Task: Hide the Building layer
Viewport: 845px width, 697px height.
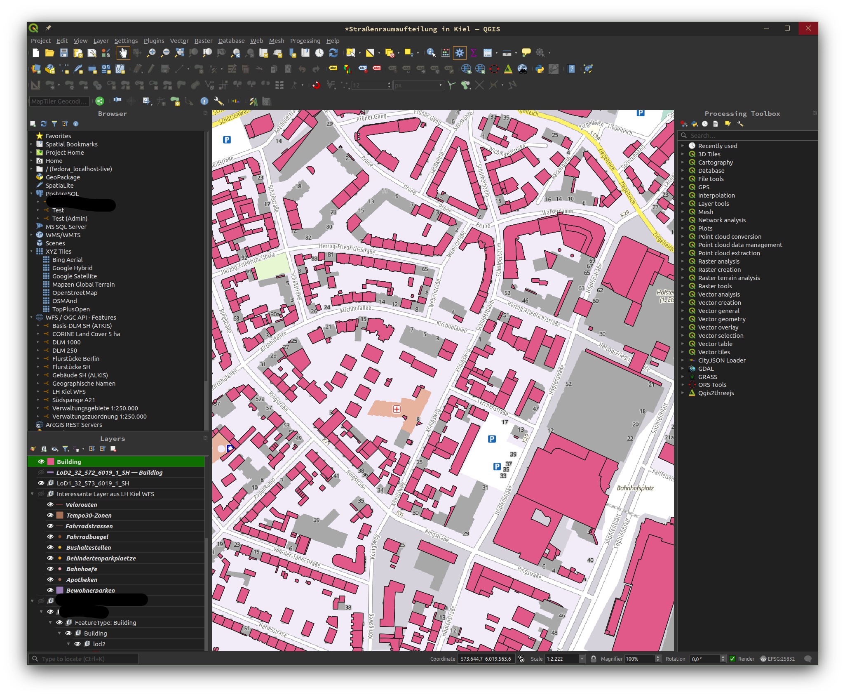Action: tap(41, 462)
